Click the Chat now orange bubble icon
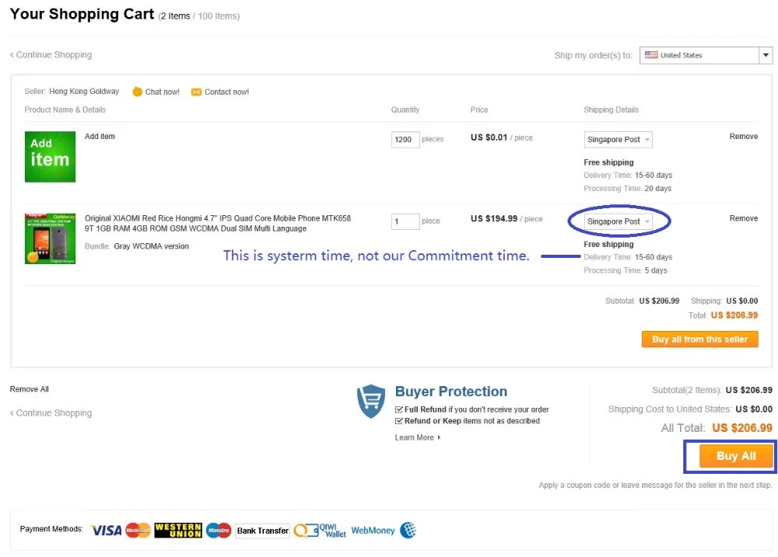Viewport: 778px width, 557px height. pyautogui.click(x=137, y=92)
